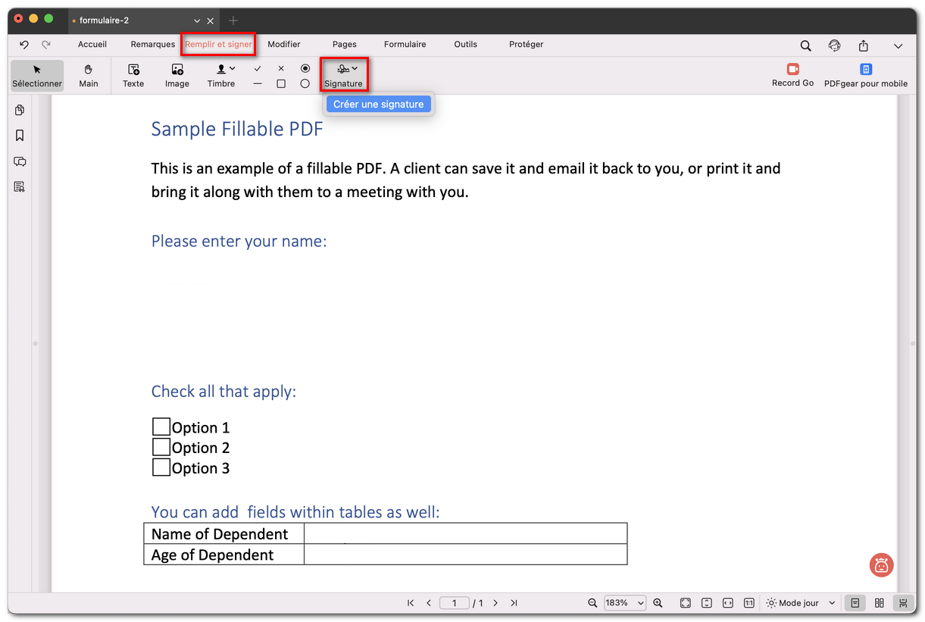Click the redo arrow

pos(46,45)
